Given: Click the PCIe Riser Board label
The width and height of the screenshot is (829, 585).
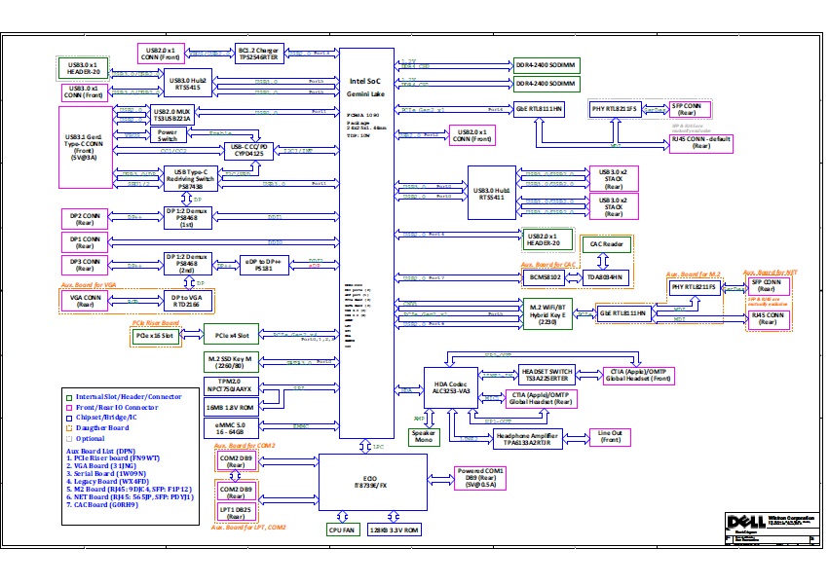Looking at the screenshot, I should coord(156,321).
